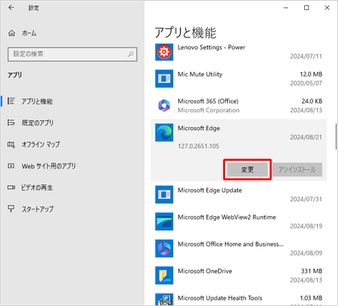Click the 2024/08/21 date on Edge row
The width and height of the screenshot is (338, 306).
306,137
